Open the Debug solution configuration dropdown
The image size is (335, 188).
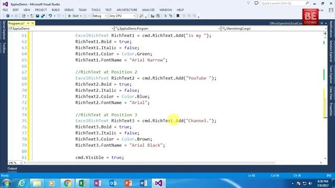[99, 16]
